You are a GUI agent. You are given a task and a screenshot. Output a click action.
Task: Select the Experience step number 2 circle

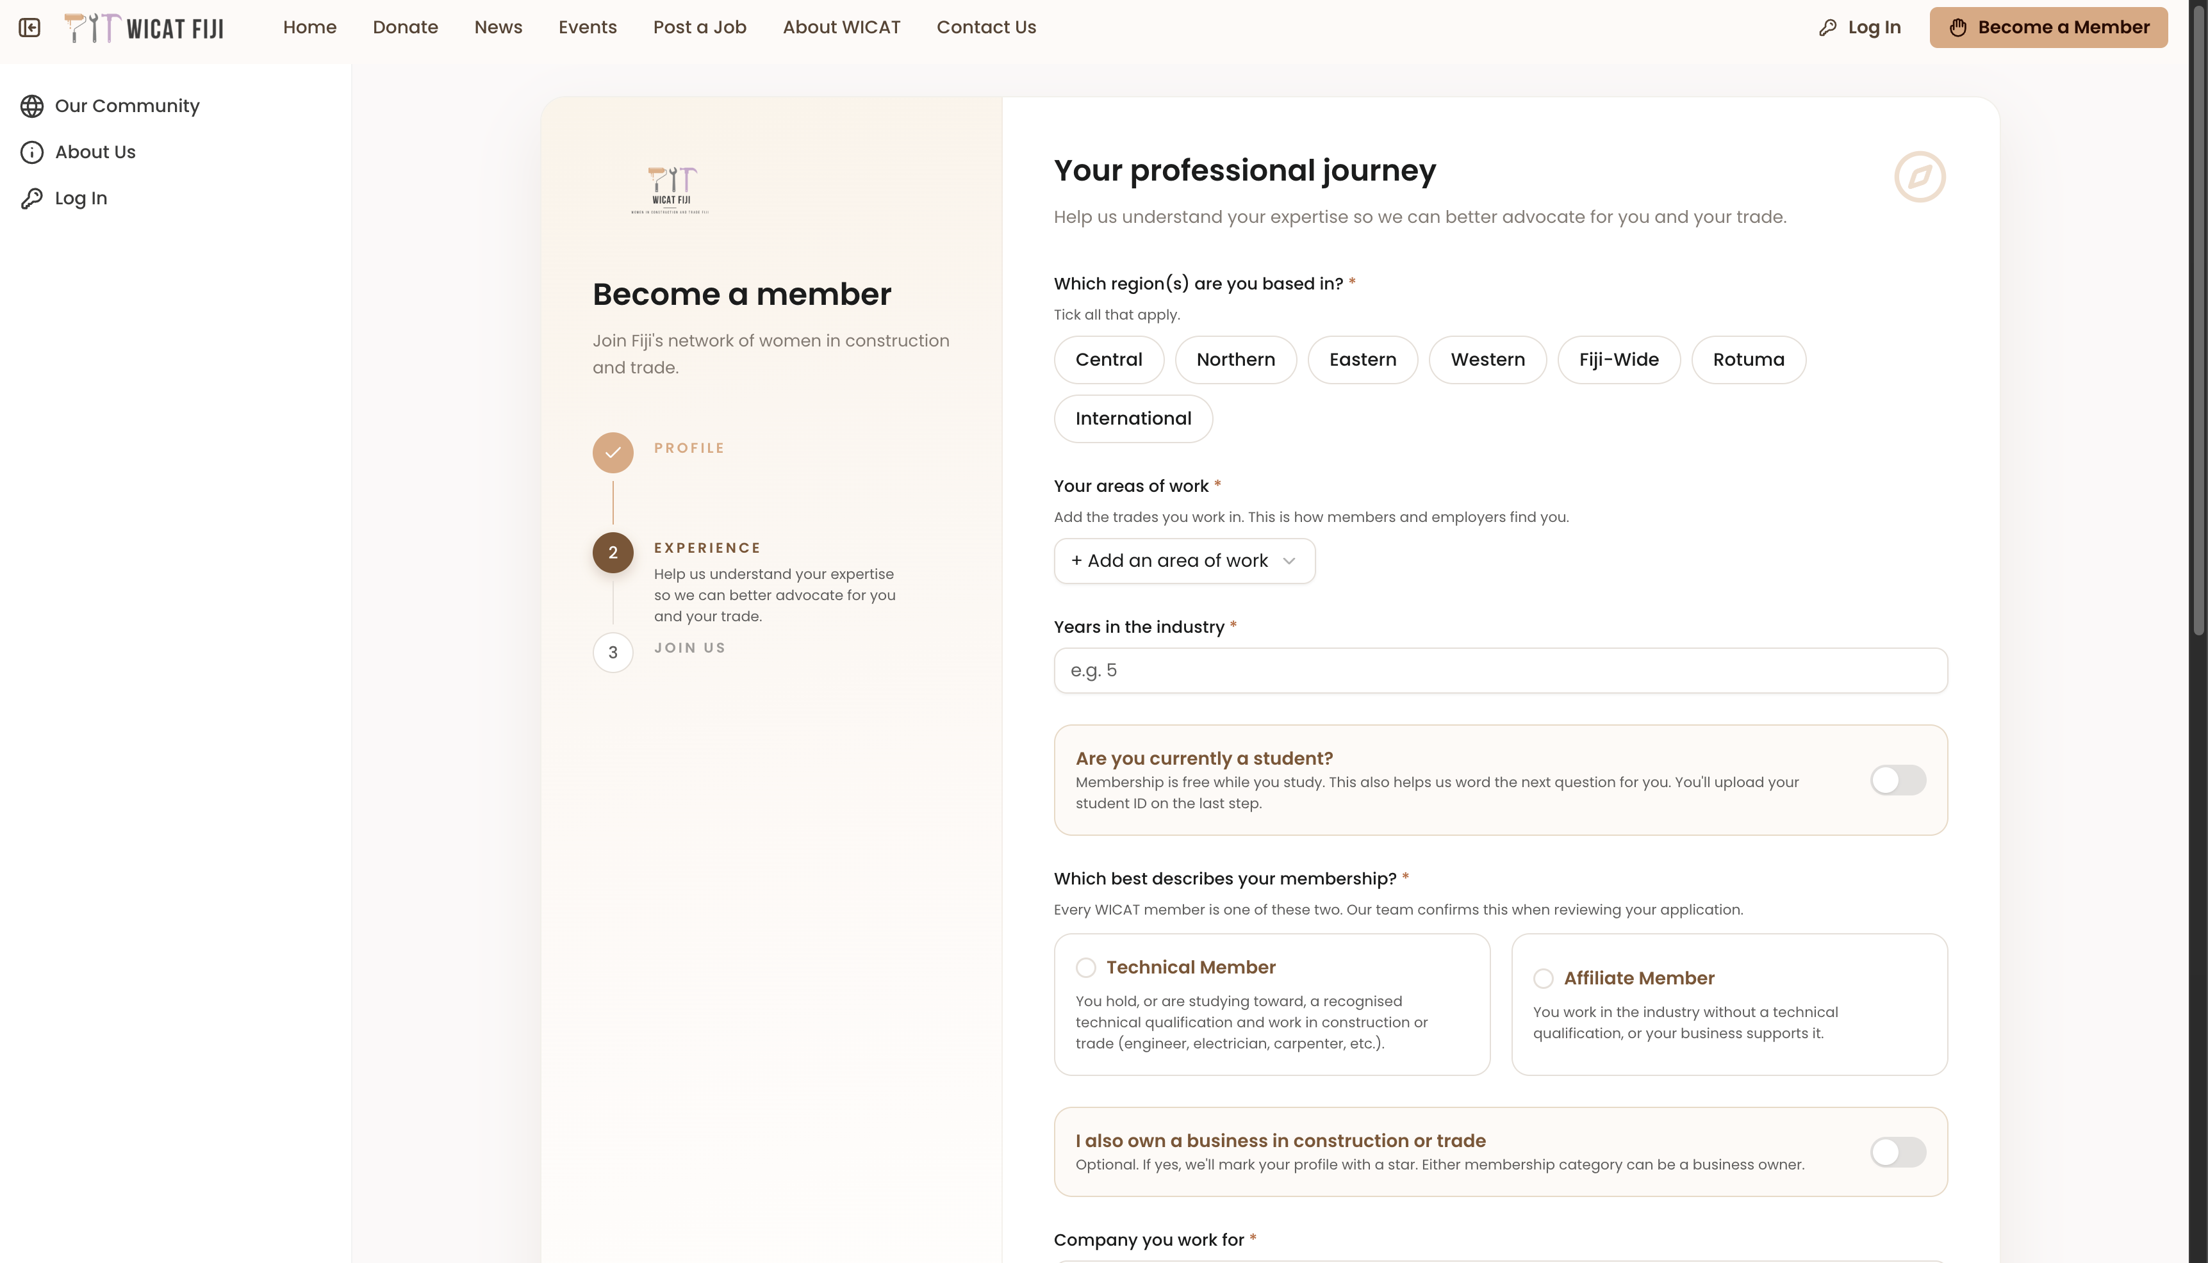pyautogui.click(x=613, y=553)
